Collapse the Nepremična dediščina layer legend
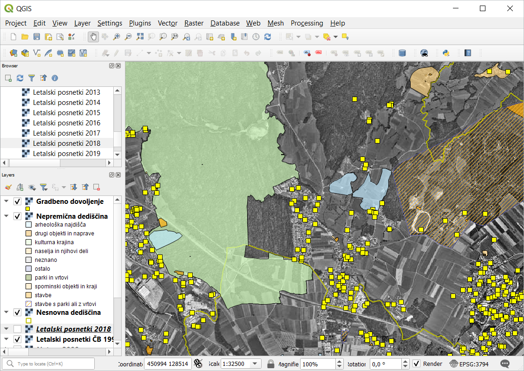Image resolution: width=524 pixels, height=371 pixels. pos(6,216)
